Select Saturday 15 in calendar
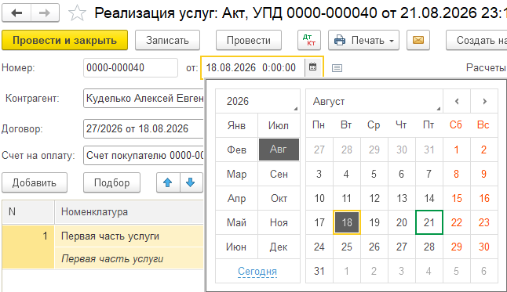 tap(457, 198)
